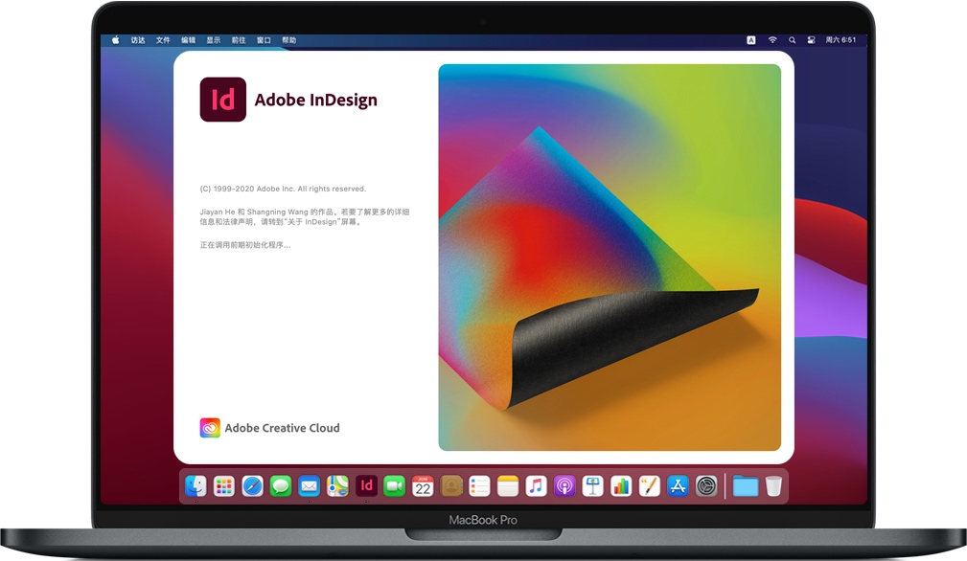Viewport: 967px width, 561px height.
Task: Open the blue folder in Dock
Action: point(745,486)
